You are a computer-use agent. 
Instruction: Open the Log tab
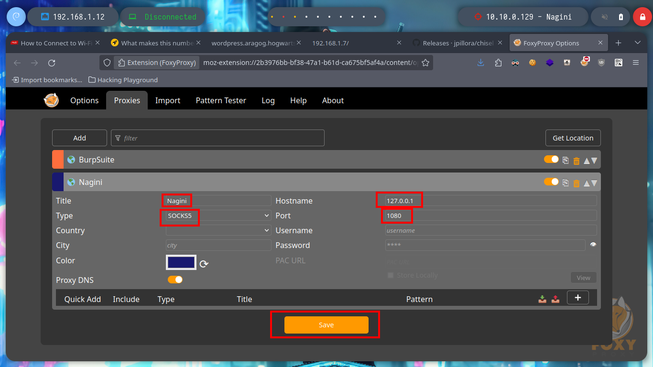(268, 100)
